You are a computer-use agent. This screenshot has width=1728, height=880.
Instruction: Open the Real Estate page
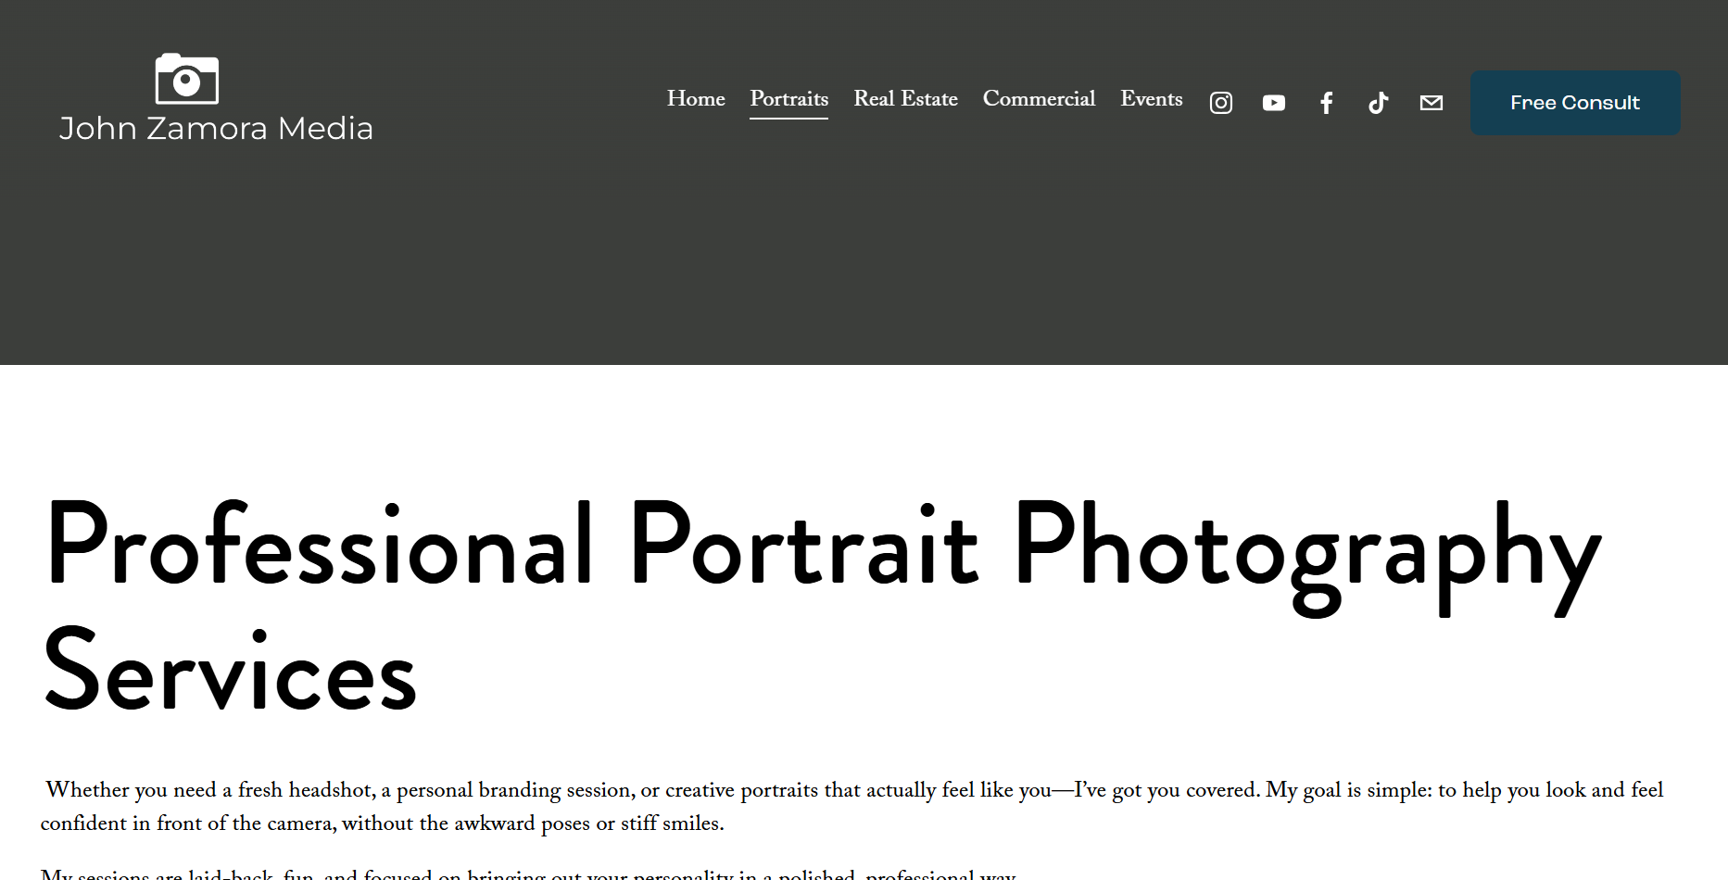(x=905, y=98)
